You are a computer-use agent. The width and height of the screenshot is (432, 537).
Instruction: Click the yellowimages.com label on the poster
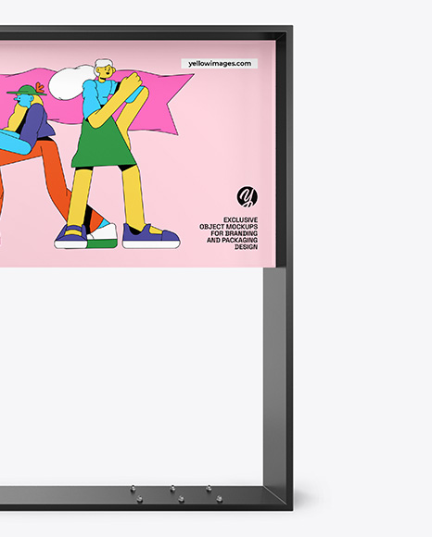(x=220, y=63)
